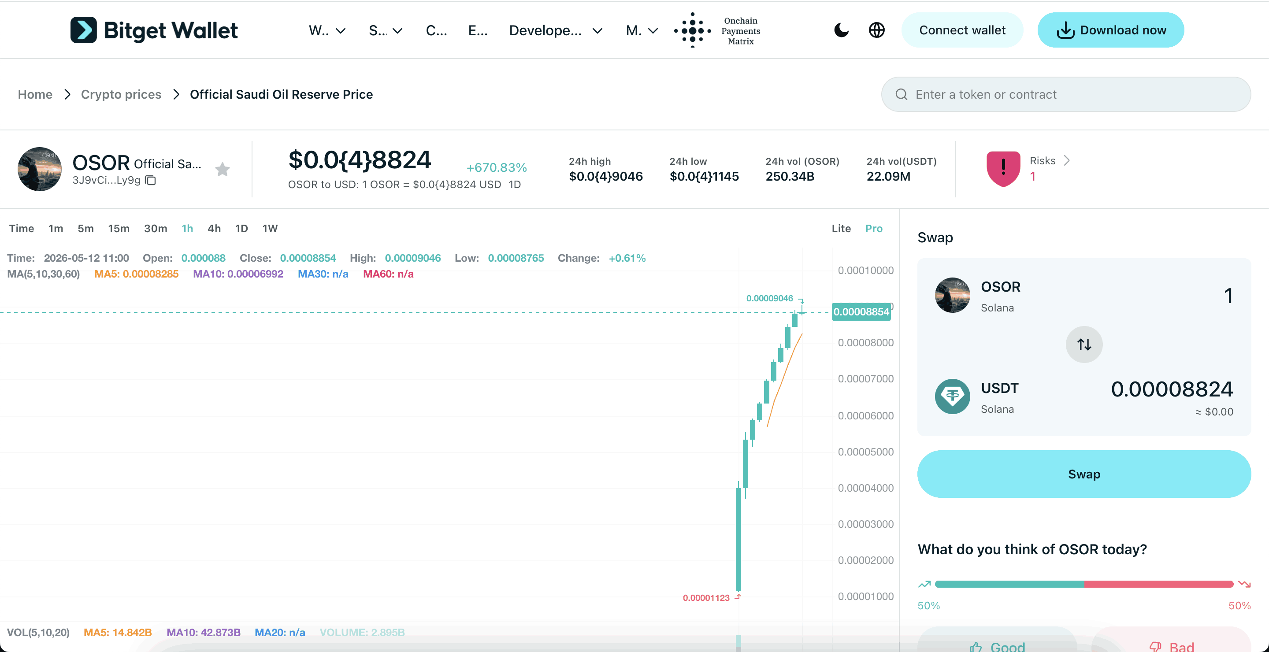Select the 1D chart interval
This screenshot has height=652, width=1269.
[x=241, y=229]
